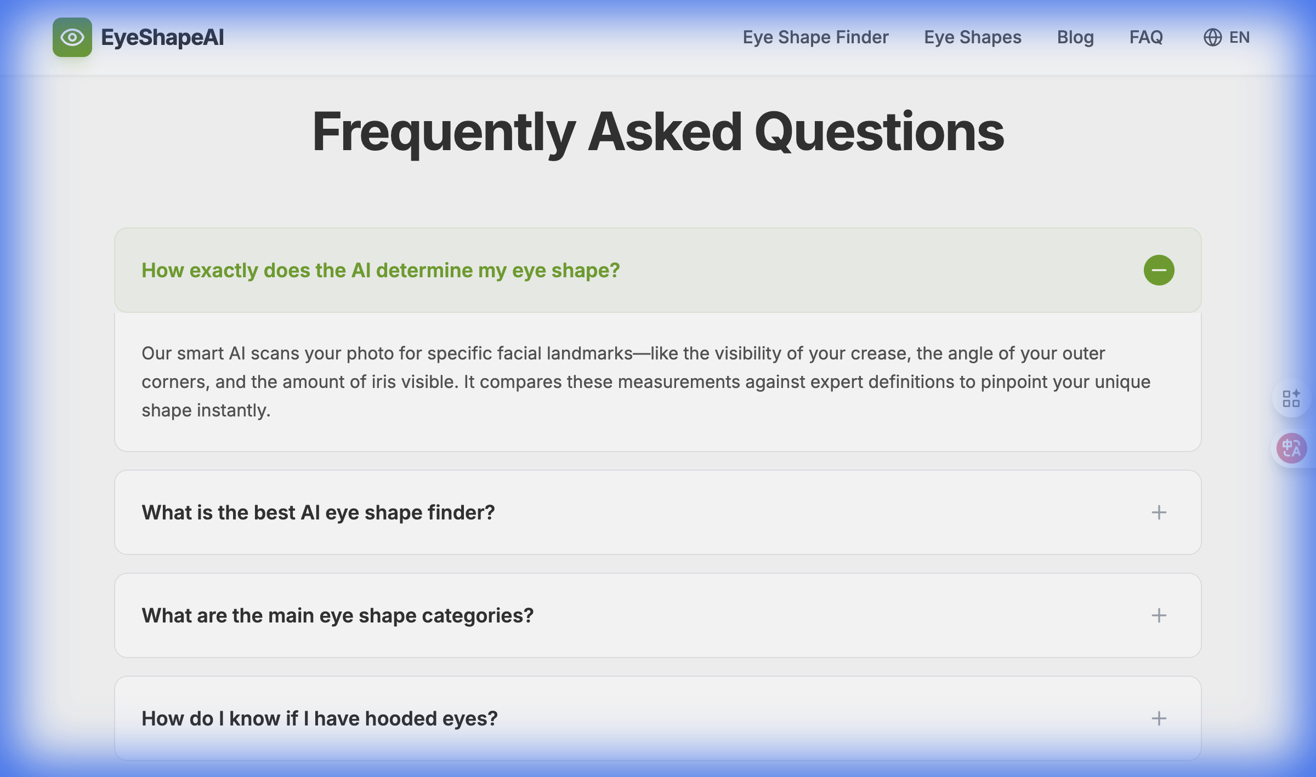Click the globe icon next to EN
This screenshot has height=777, width=1316.
pos(1212,37)
